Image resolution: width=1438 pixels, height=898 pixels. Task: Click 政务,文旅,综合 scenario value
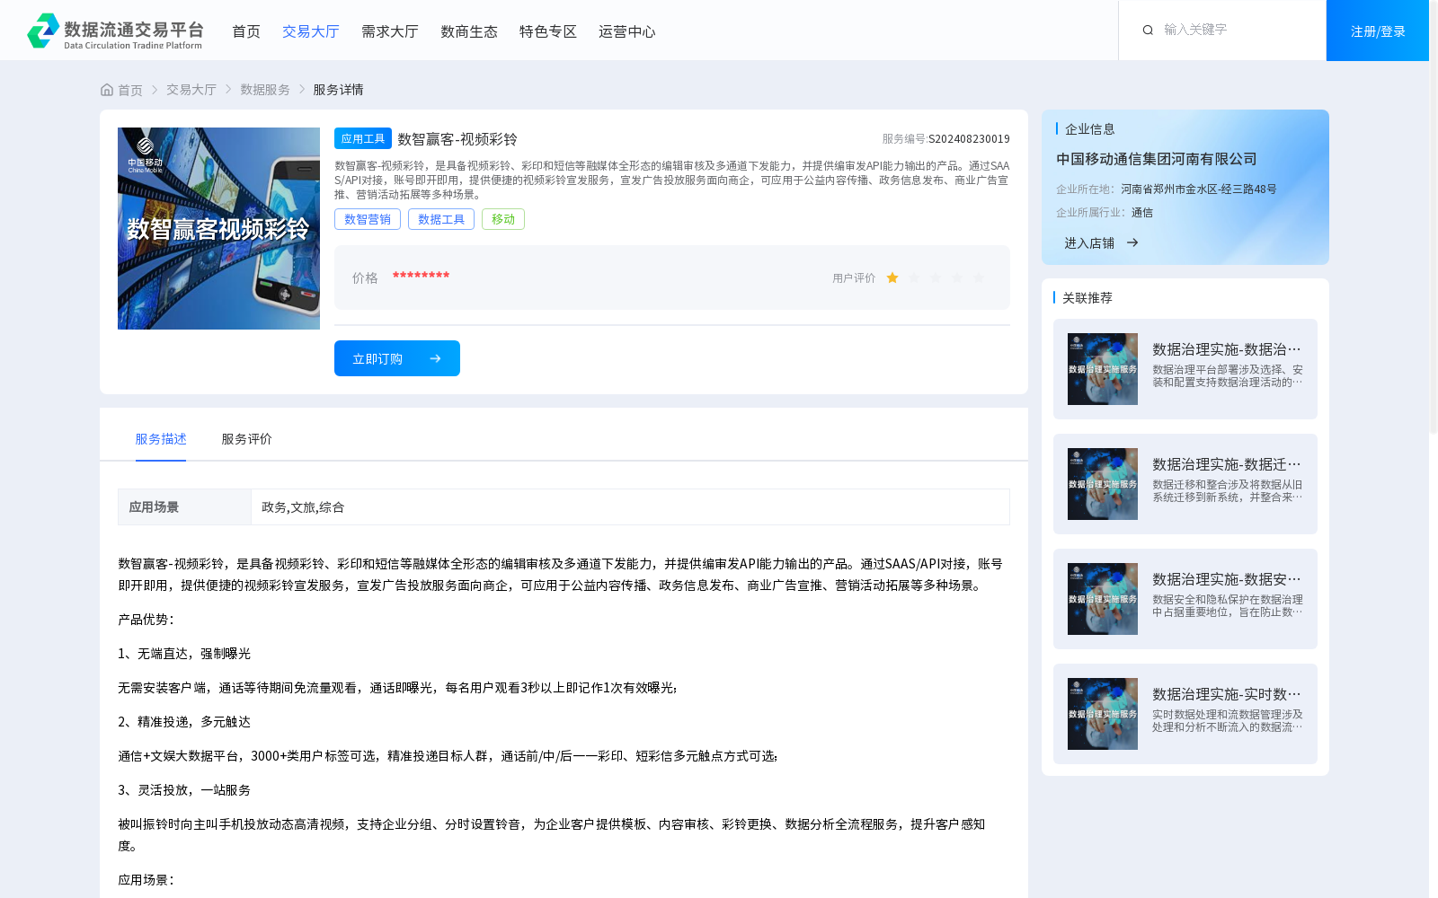303,507
